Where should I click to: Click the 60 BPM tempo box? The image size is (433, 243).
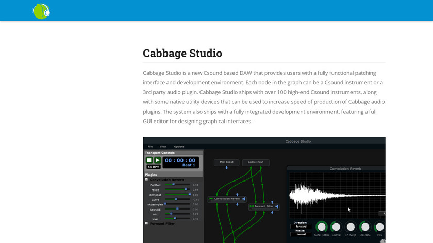(x=154, y=167)
